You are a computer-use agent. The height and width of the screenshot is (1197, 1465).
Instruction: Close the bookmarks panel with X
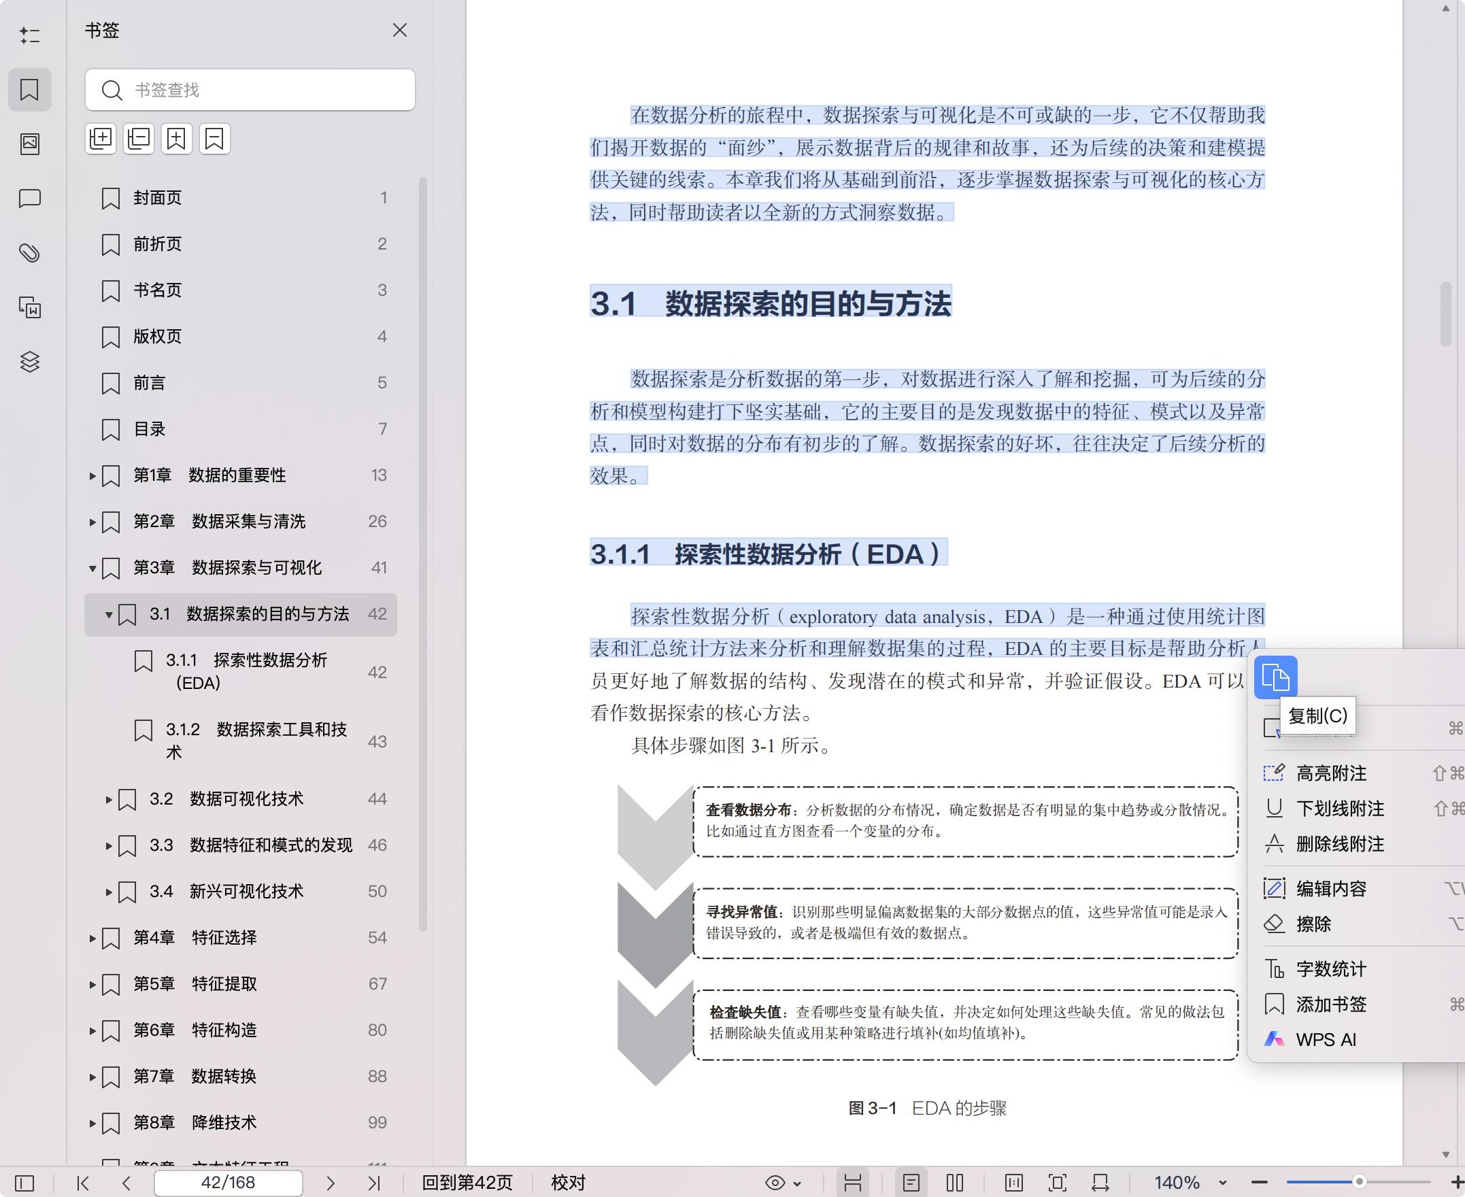400,31
